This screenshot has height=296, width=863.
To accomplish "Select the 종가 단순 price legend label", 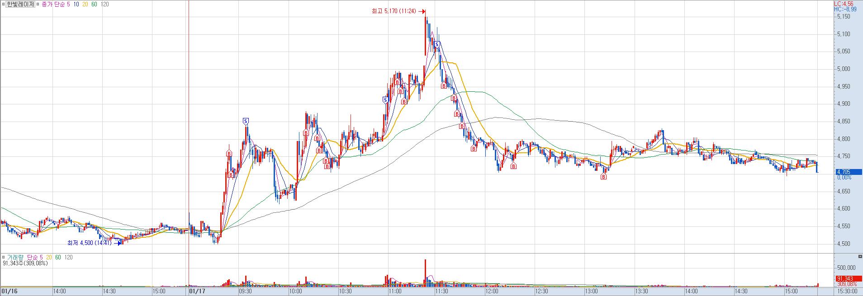I will [x=53, y=4].
